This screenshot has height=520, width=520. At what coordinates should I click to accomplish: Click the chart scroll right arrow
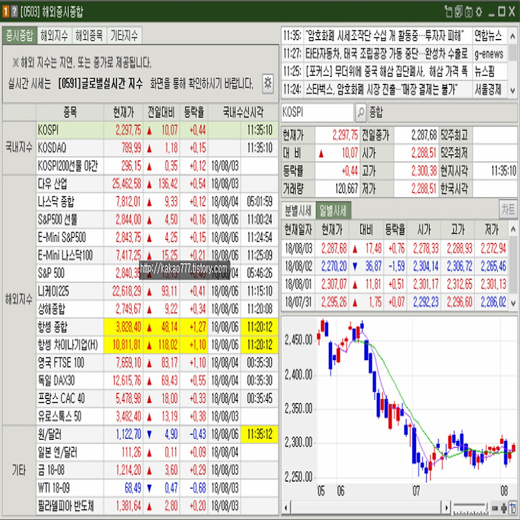447,508
